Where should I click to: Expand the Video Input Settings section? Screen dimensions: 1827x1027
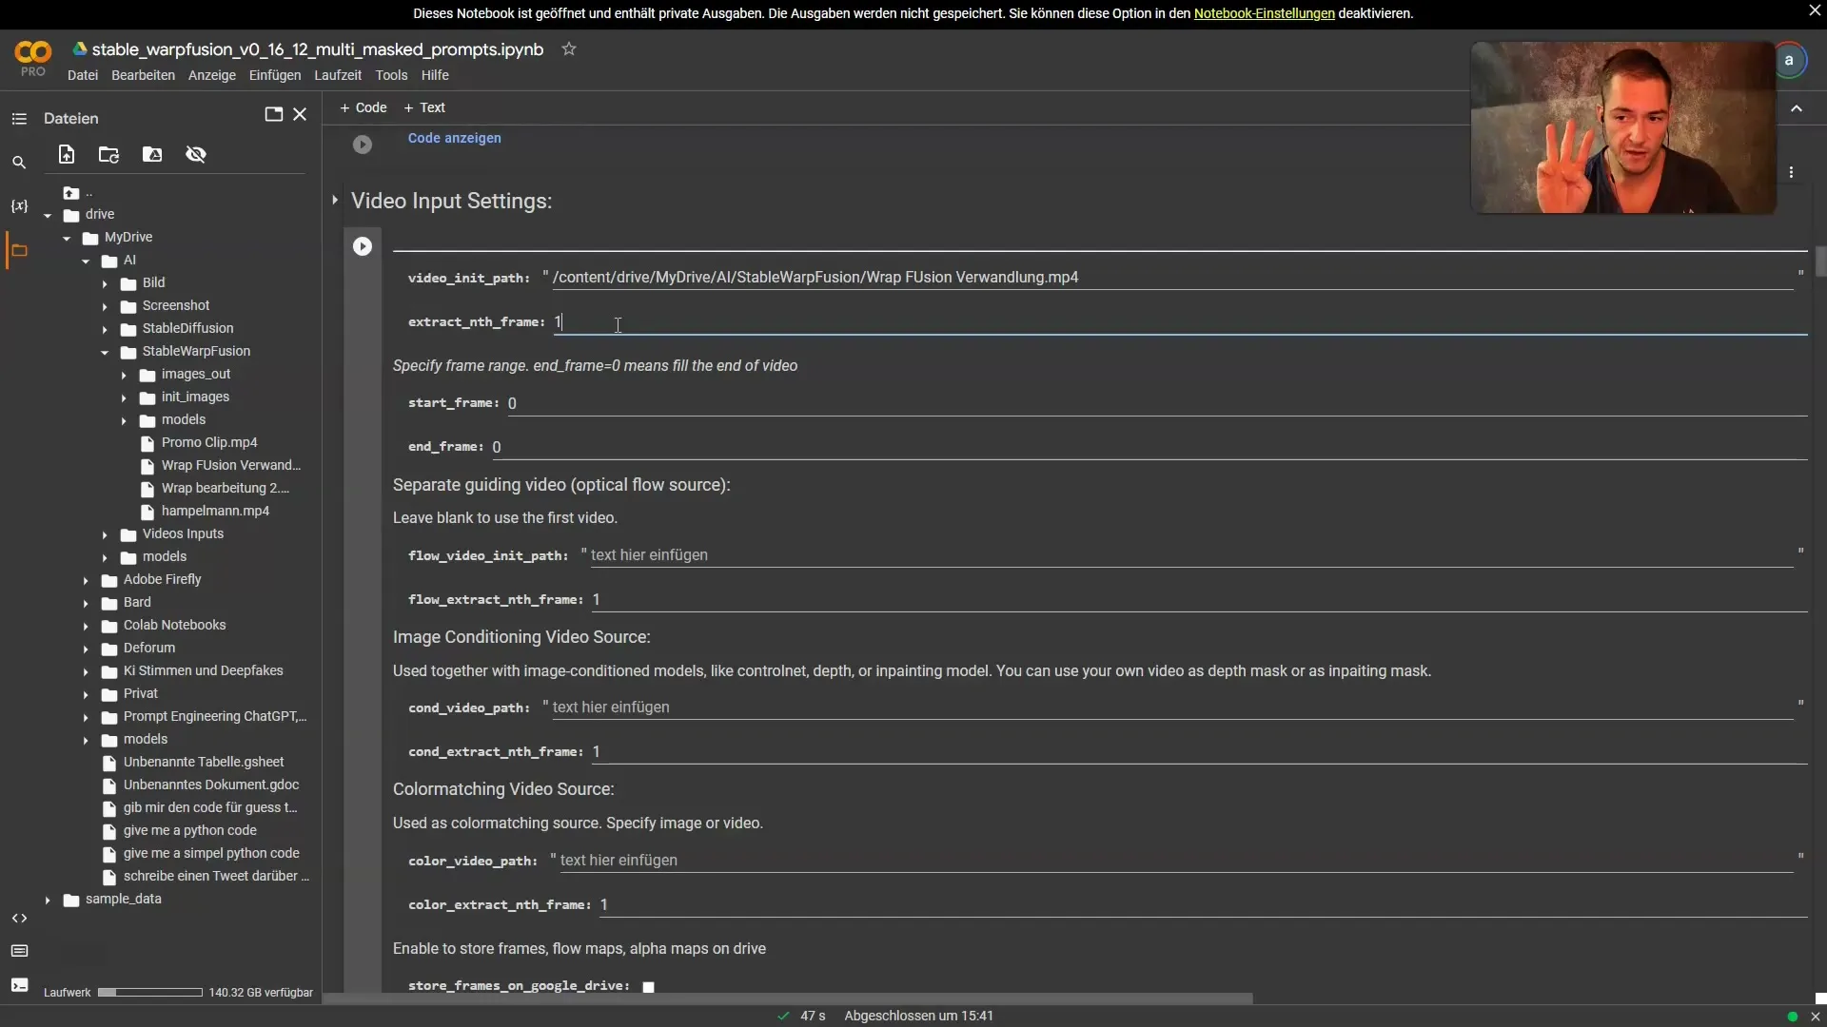point(335,201)
